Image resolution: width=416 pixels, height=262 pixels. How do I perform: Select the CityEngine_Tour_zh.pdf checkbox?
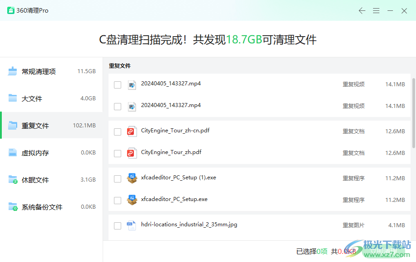(118, 154)
